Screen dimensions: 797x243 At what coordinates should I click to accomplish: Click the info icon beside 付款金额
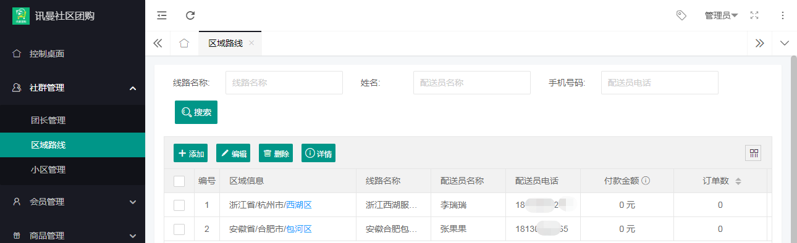pos(645,181)
